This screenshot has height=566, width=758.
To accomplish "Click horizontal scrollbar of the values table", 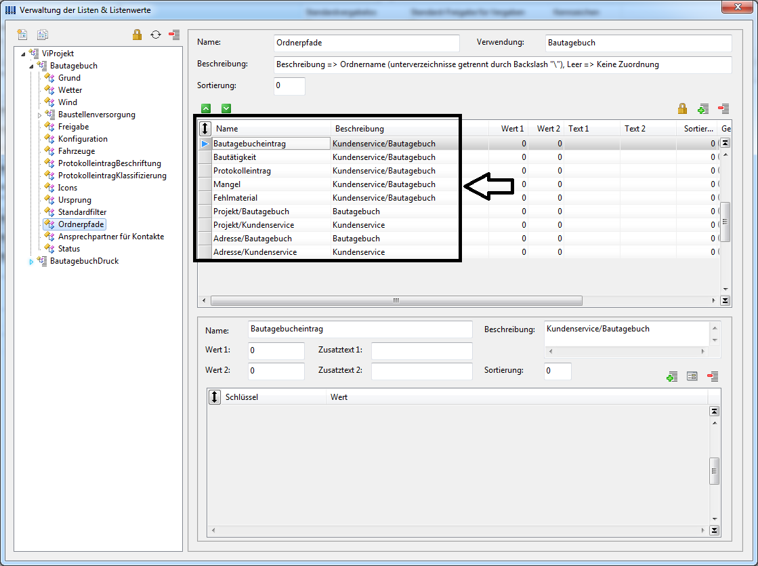I will tap(396, 300).
